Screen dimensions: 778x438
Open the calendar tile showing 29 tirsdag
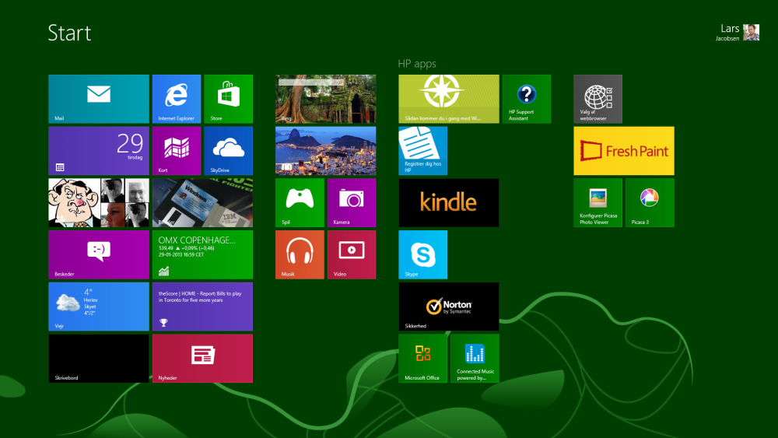[98, 151]
